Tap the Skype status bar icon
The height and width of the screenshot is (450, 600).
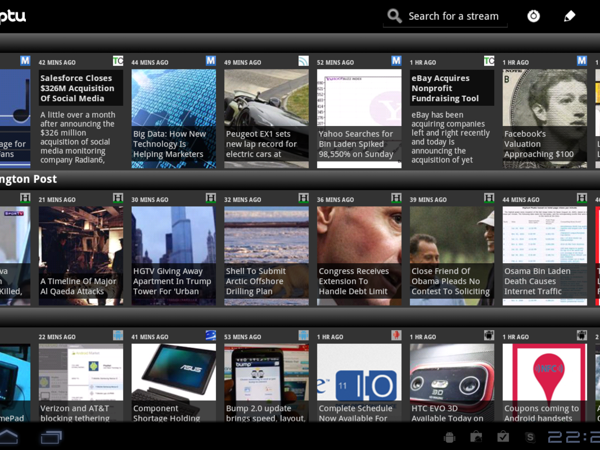pyautogui.click(x=530, y=437)
